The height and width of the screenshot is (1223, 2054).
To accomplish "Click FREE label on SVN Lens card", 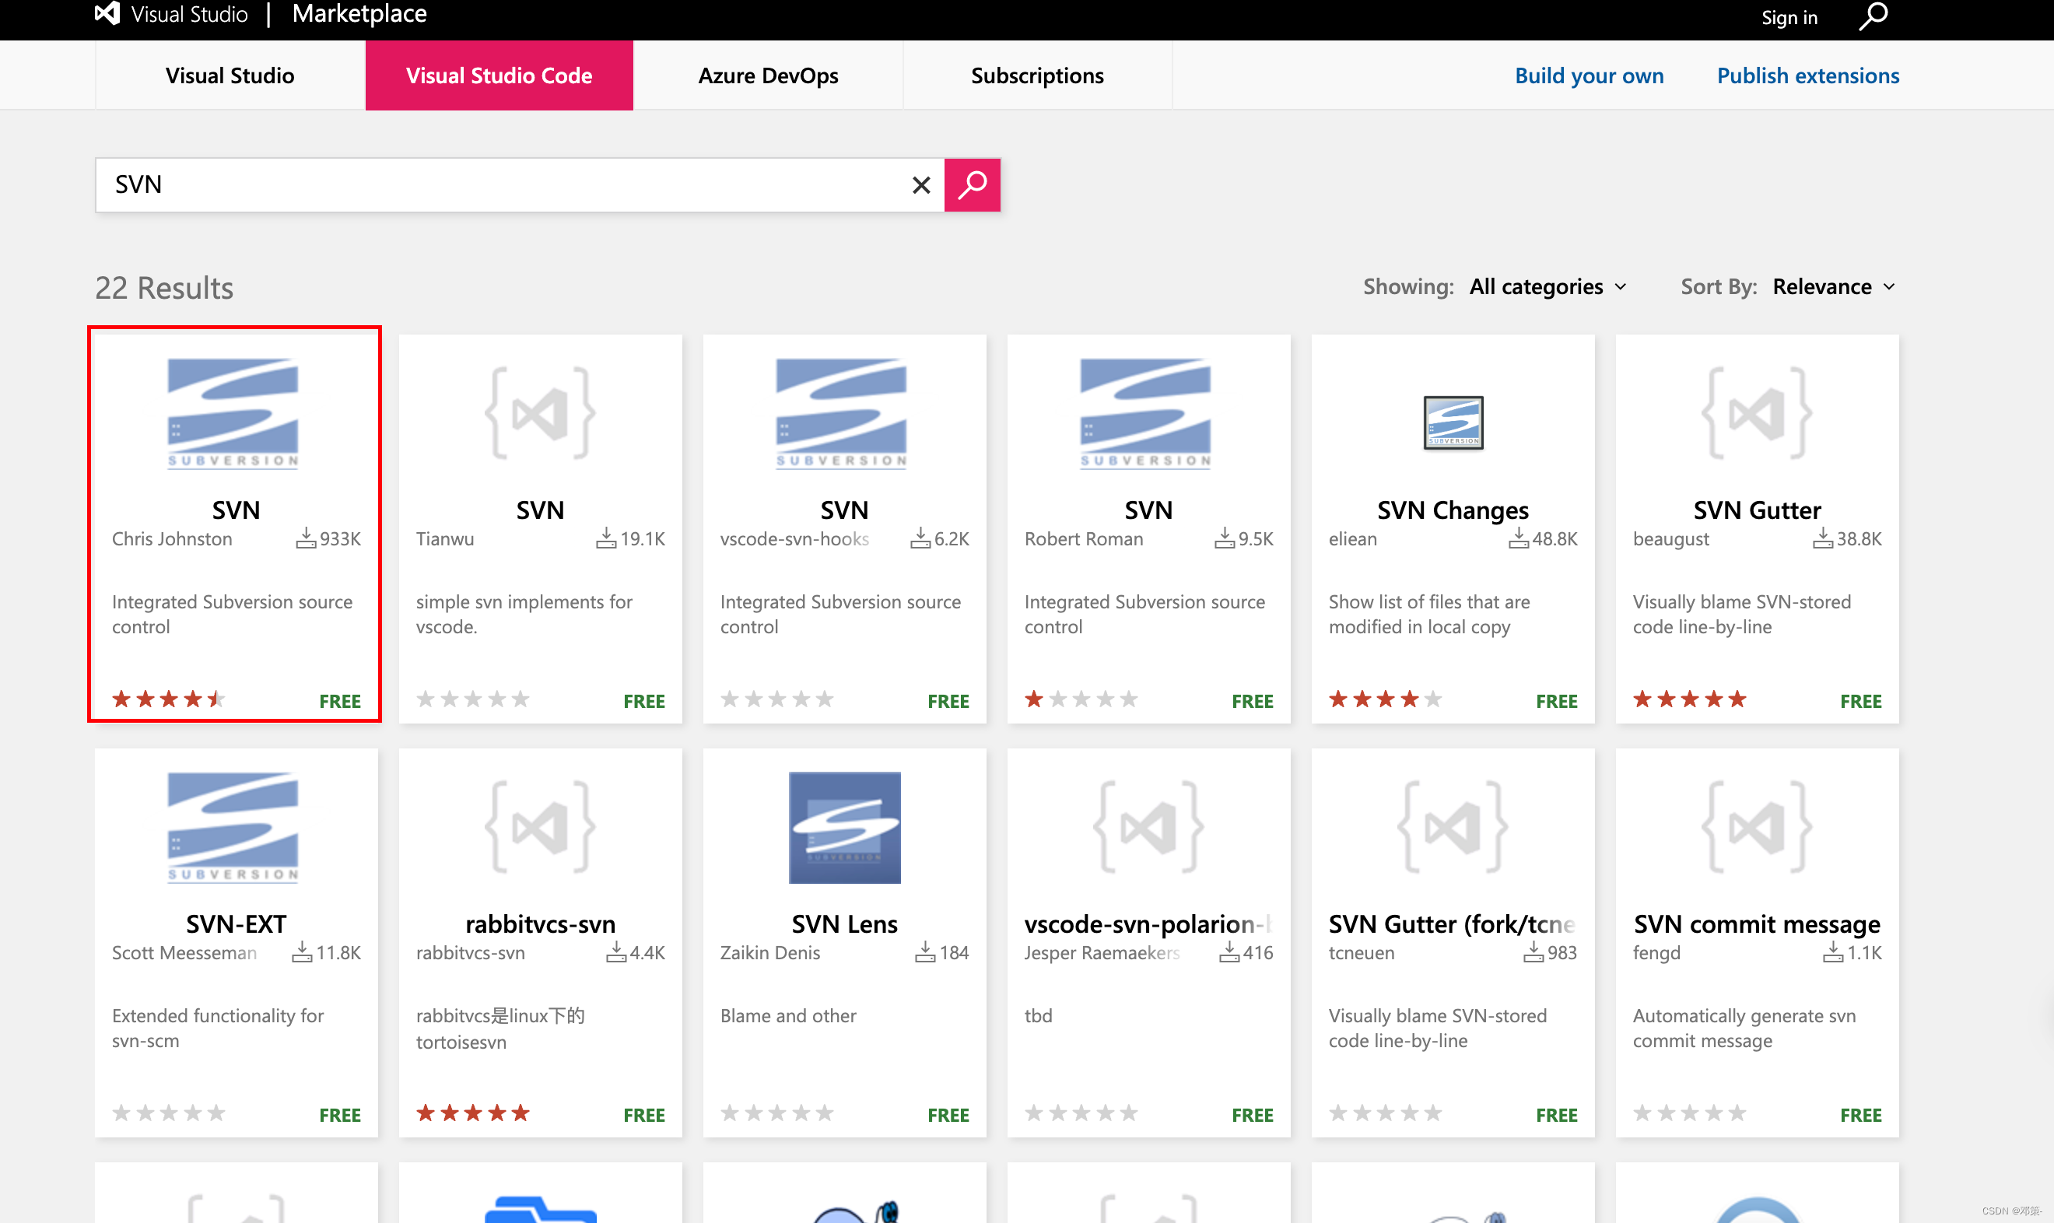I will click(948, 1114).
